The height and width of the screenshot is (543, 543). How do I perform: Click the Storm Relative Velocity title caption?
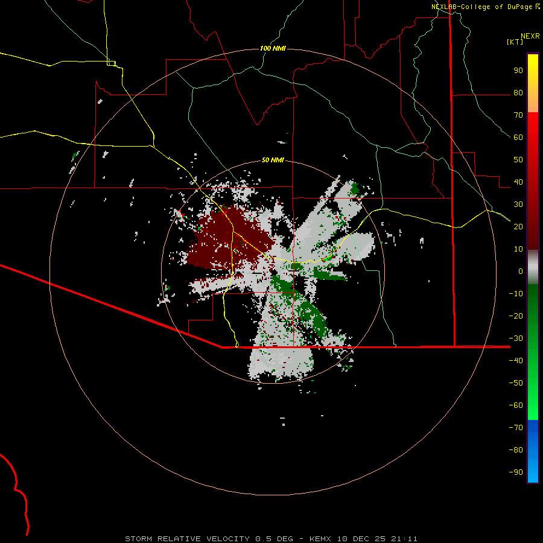pos(271,539)
